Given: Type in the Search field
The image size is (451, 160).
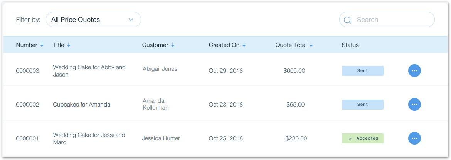Looking at the screenshot, I should (391, 20).
